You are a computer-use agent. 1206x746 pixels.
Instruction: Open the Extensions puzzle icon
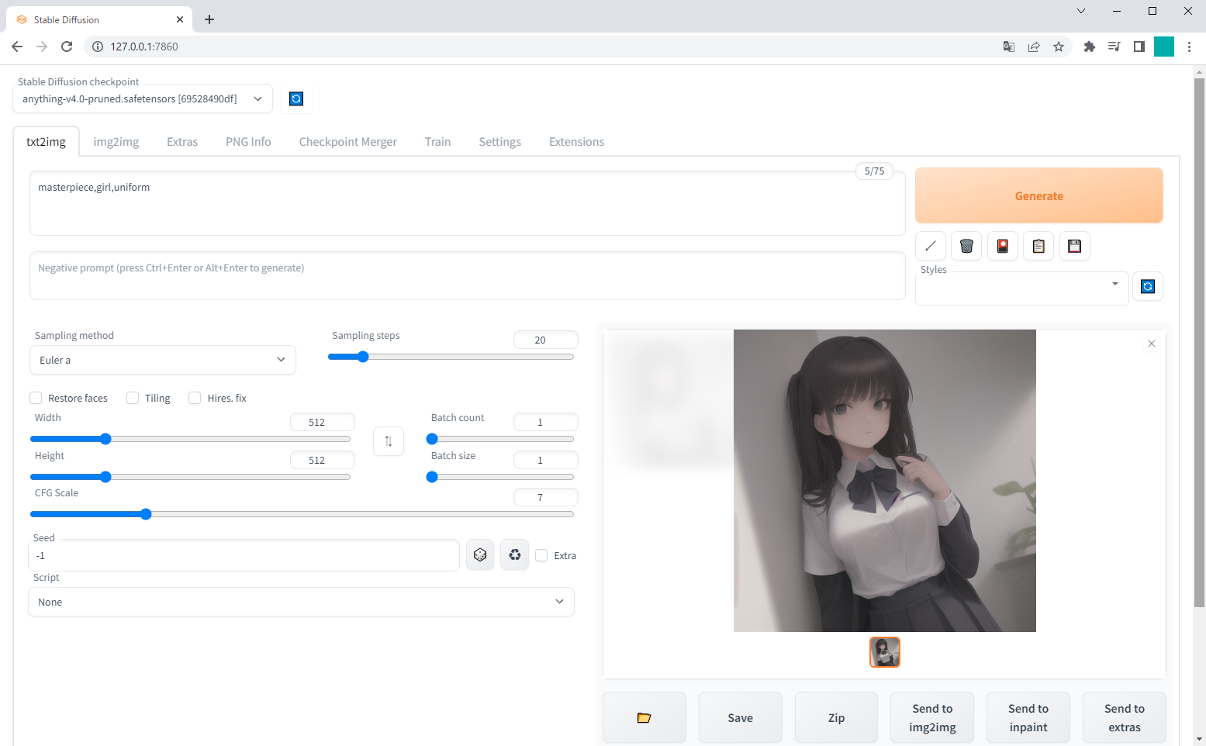pyautogui.click(x=1089, y=47)
